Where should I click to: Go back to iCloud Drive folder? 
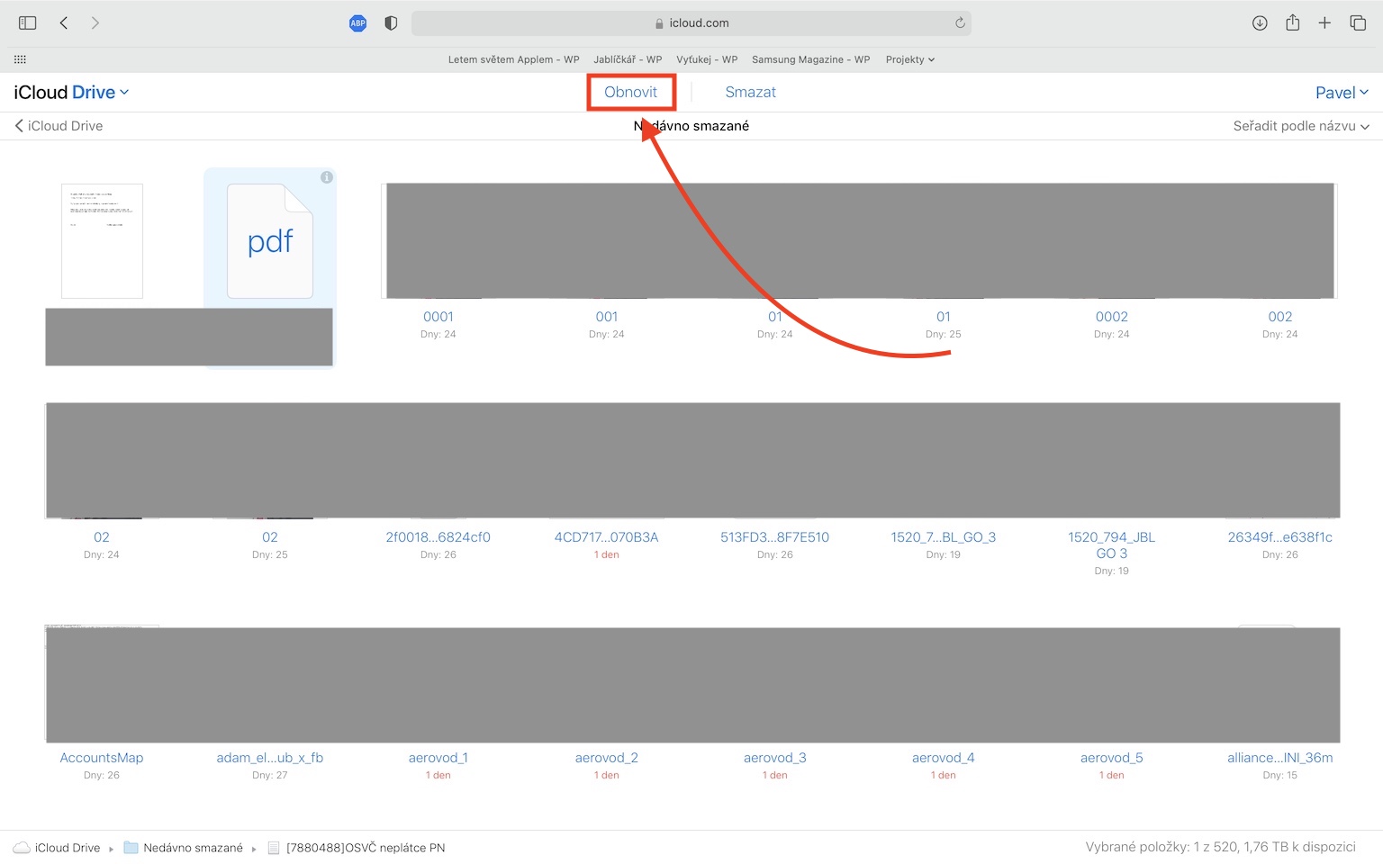click(59, 126)
